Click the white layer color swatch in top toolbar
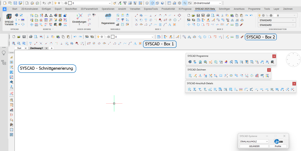Image resolution: width=301 pixels, height=151 pixels. point(70,3)
